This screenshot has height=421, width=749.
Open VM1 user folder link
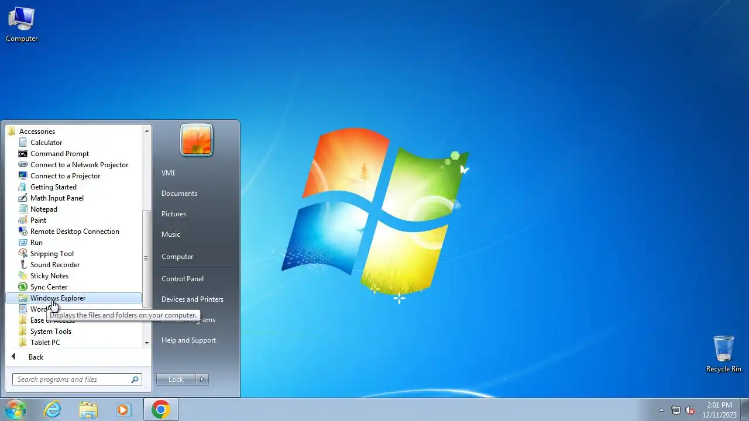pos(169,173)
